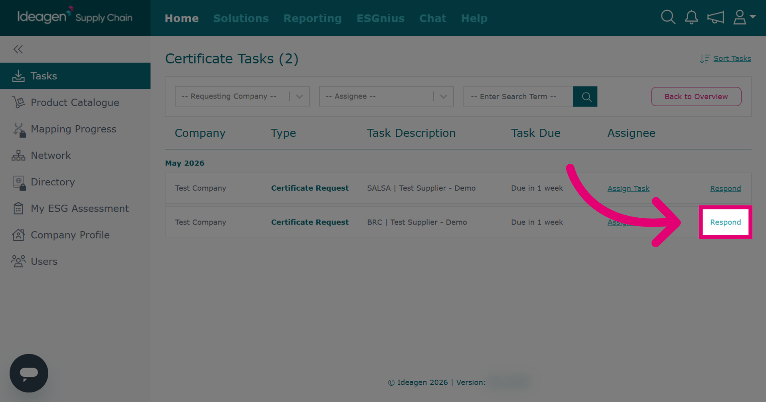The image size is (766, 402).
Task: Open the SALSA Certificate Request type link
Action: [310, 188]
